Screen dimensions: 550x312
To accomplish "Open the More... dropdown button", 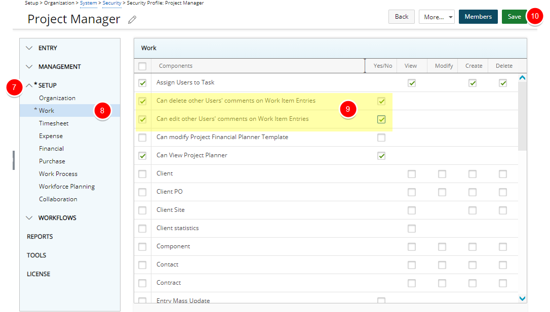I will [x=436, y=17].
